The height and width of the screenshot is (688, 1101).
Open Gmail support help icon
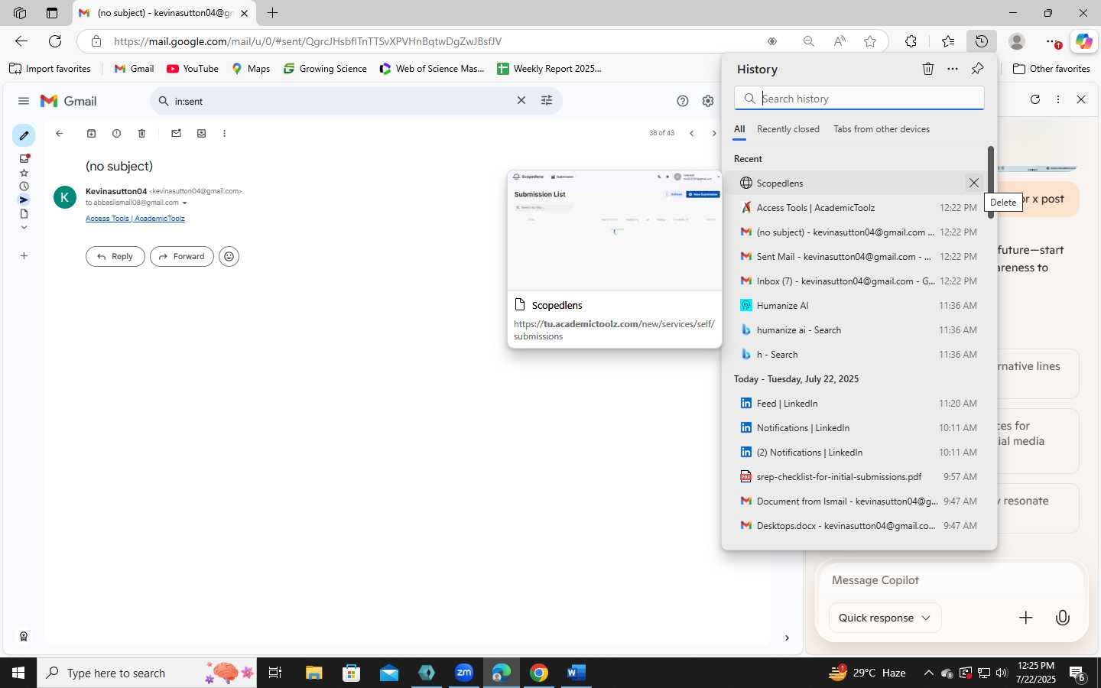[683, 101]
